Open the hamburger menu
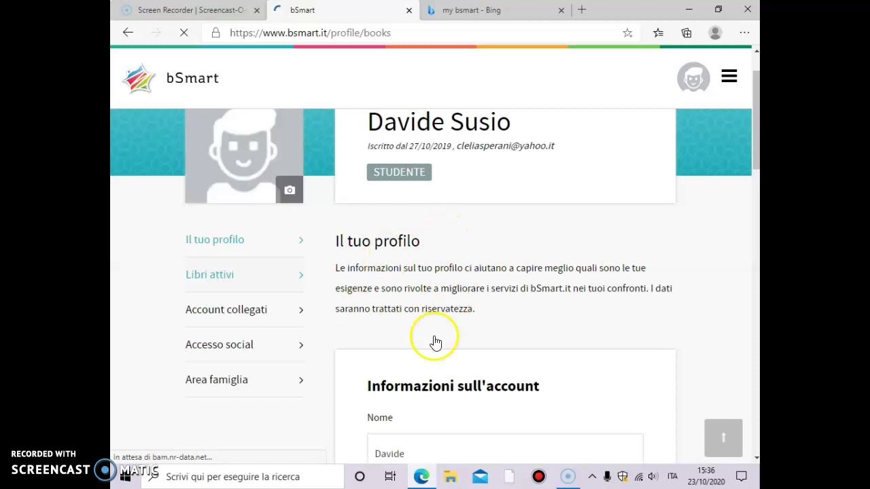The height and width of the screenshot is (489, 870). [x=729, y=77]
